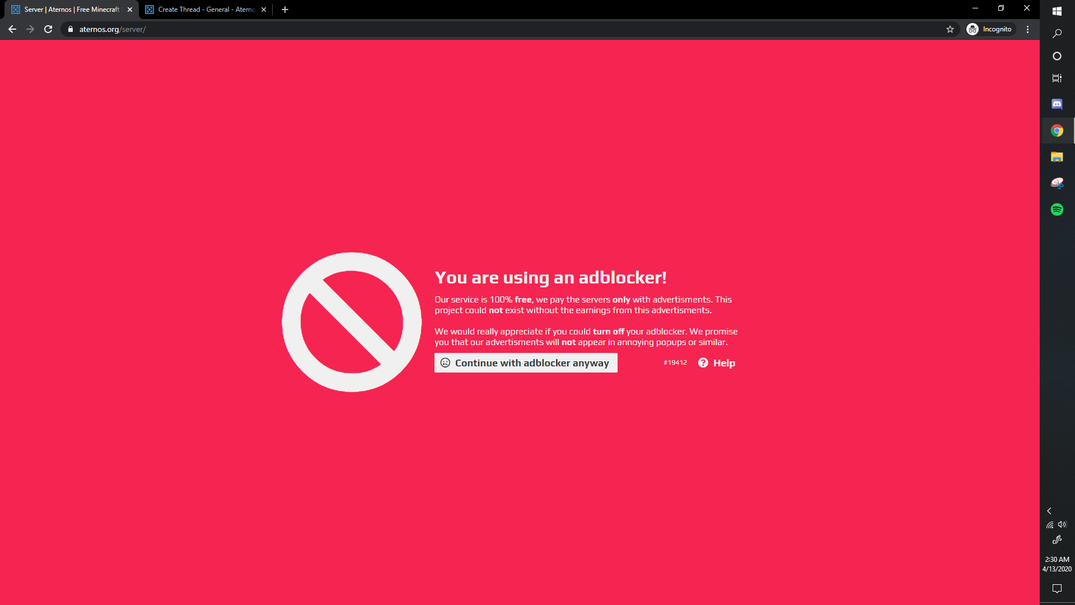
Task: Open the Help link
Action: pos(717,363)
